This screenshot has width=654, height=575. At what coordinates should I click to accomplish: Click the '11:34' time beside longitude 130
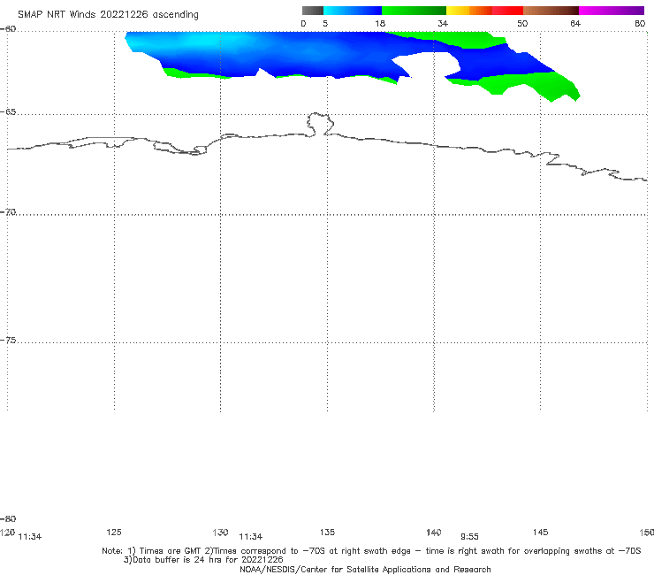[251, 537]
